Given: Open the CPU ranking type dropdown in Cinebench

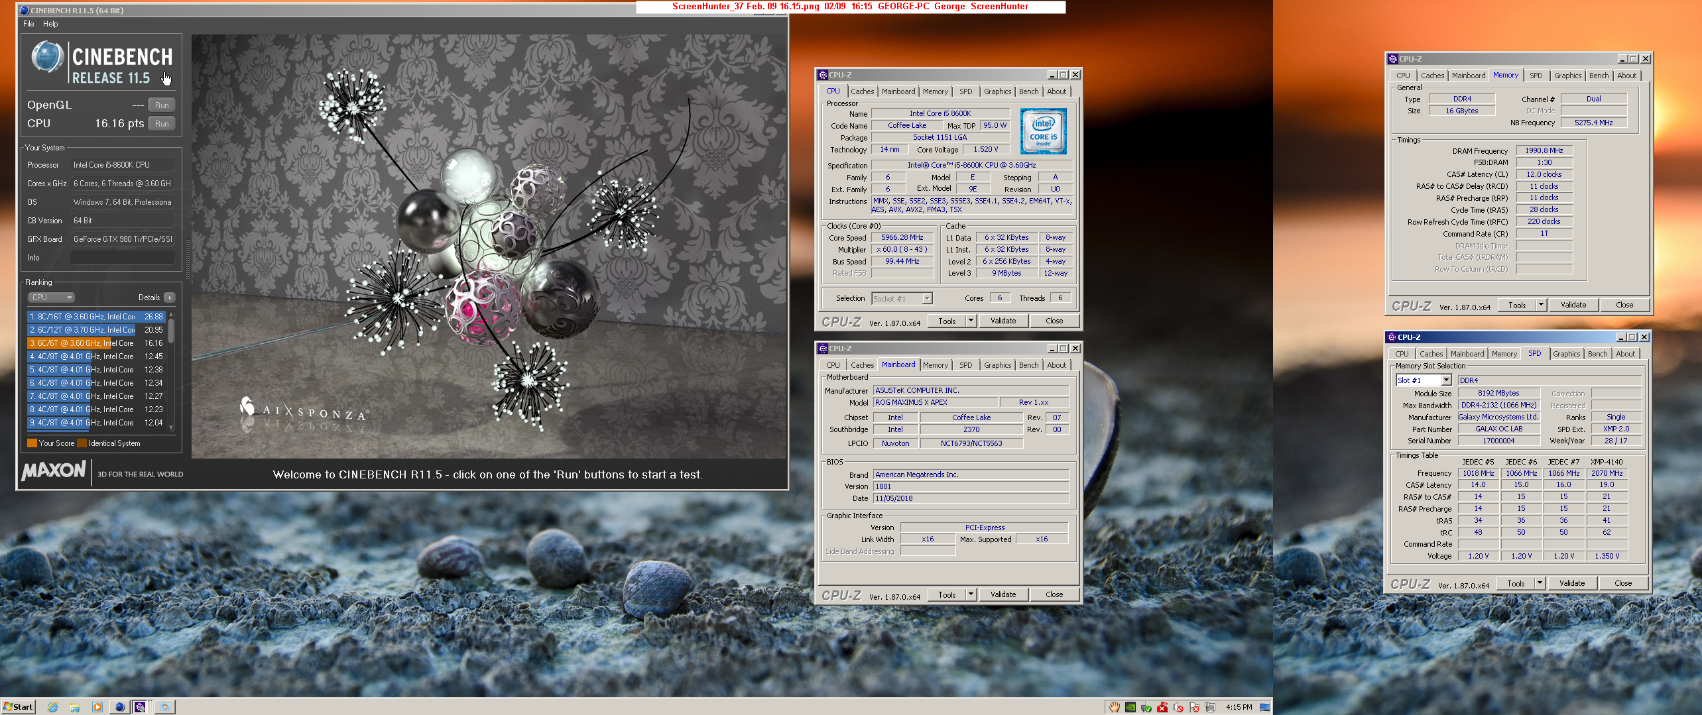Looking at the screenshot, I should click(51, 298).
